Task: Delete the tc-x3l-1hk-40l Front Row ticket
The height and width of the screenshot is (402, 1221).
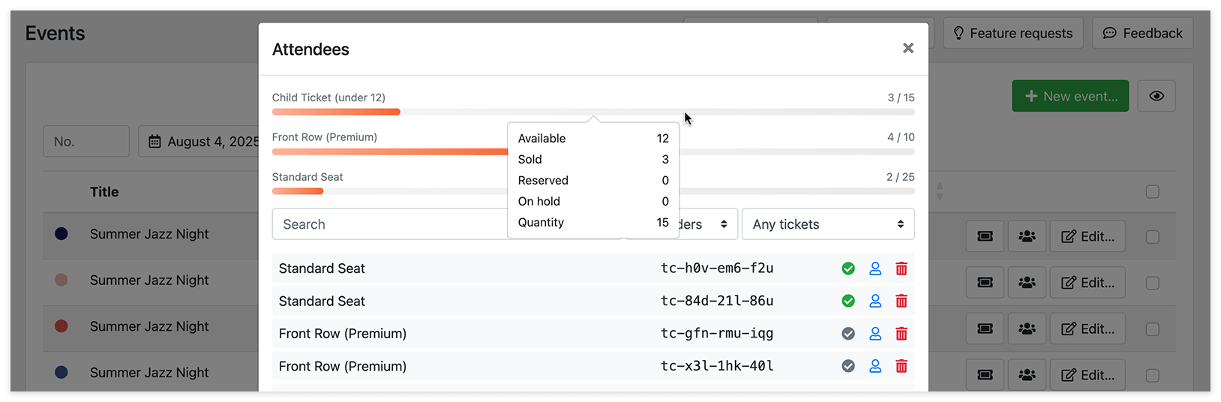Action: (901, 366)
